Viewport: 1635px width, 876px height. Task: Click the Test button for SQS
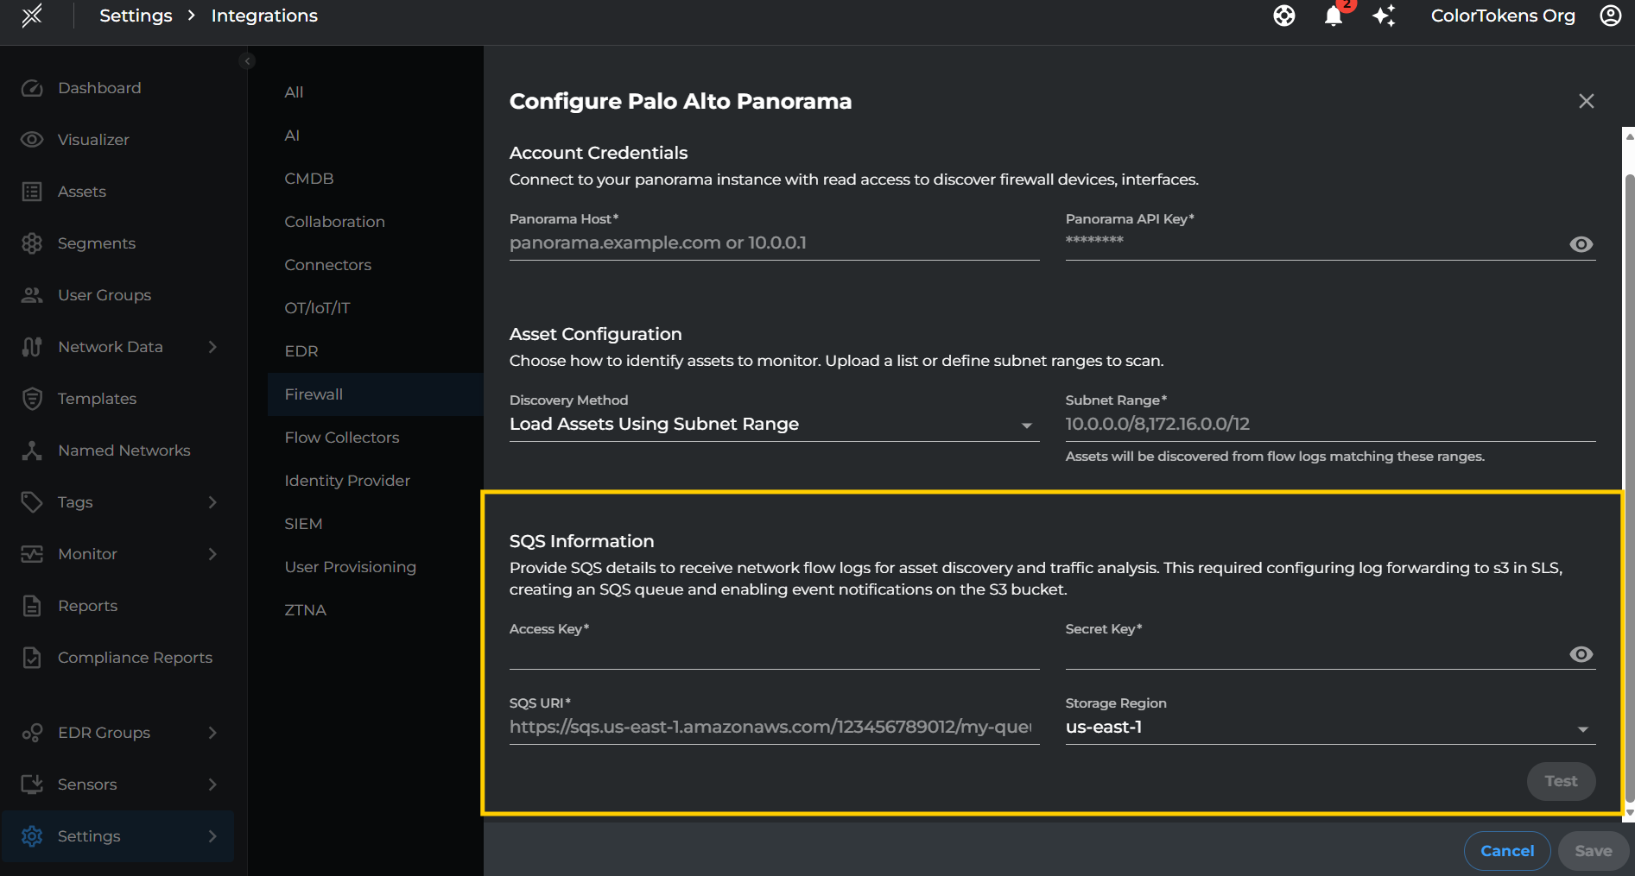click(1561, 781)
